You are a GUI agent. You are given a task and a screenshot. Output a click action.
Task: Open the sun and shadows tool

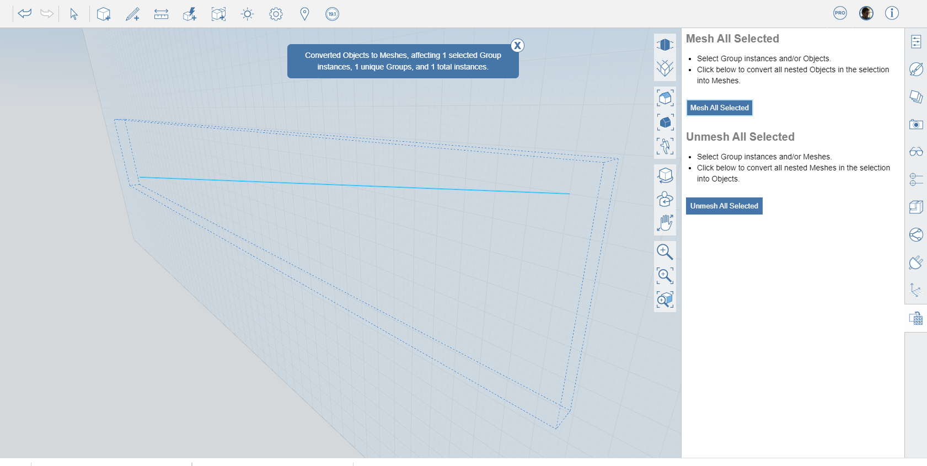click(248, 14)
